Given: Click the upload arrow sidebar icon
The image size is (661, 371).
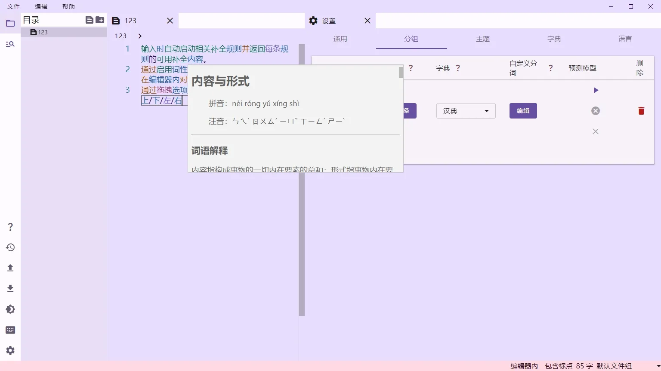Looking at the screenshot, I should click(10, 268).
